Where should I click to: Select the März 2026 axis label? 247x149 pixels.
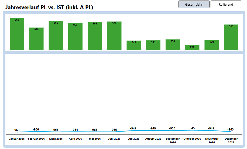tap(56, 139)
